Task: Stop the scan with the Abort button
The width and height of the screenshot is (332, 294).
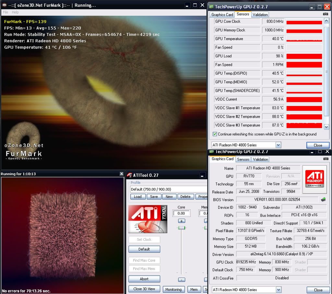Action: click(144, 279)
